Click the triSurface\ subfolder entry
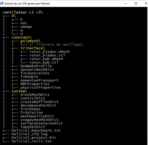Screen dimensions: 148x145 click(33, 48)
